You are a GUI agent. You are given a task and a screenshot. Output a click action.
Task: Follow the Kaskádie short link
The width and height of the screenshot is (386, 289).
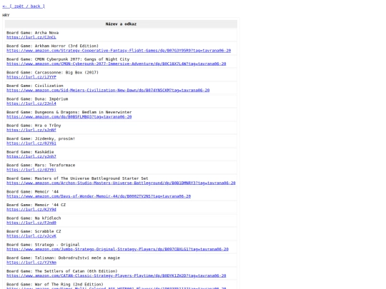(31, 157)
